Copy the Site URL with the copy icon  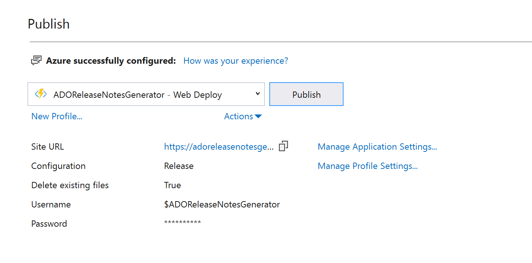pos(283,146)
